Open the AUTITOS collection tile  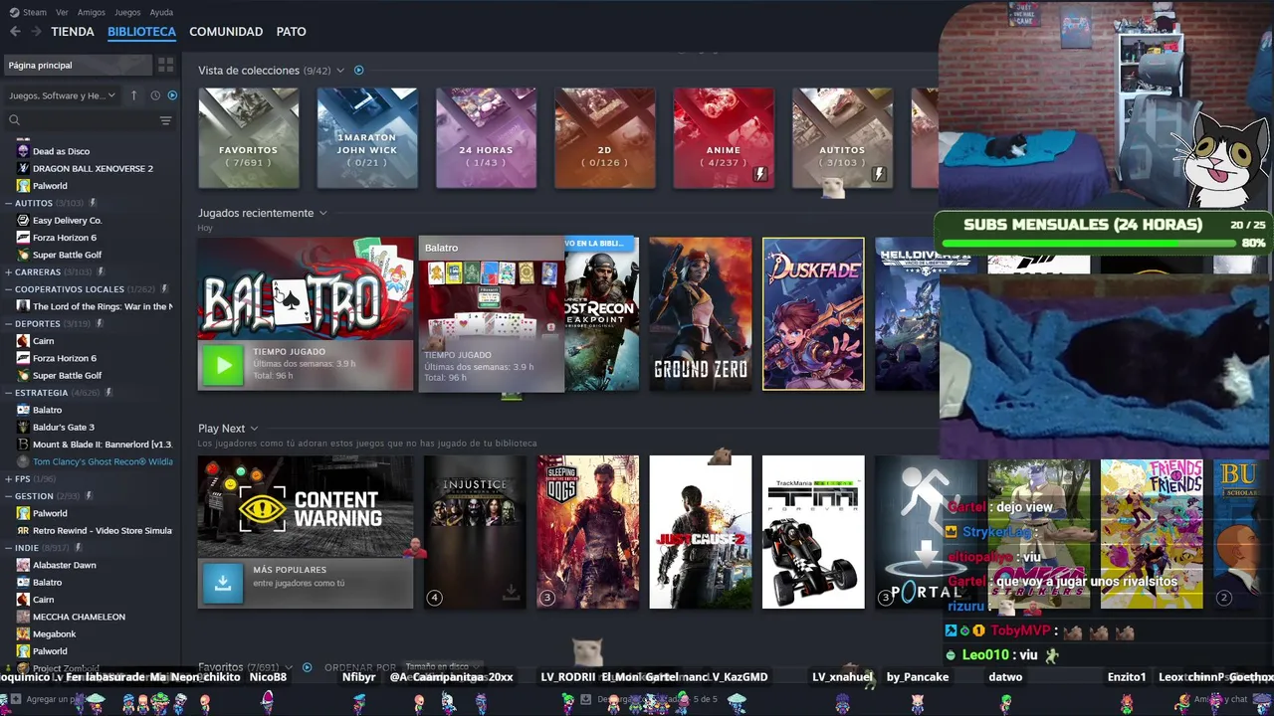click(843, 138)
